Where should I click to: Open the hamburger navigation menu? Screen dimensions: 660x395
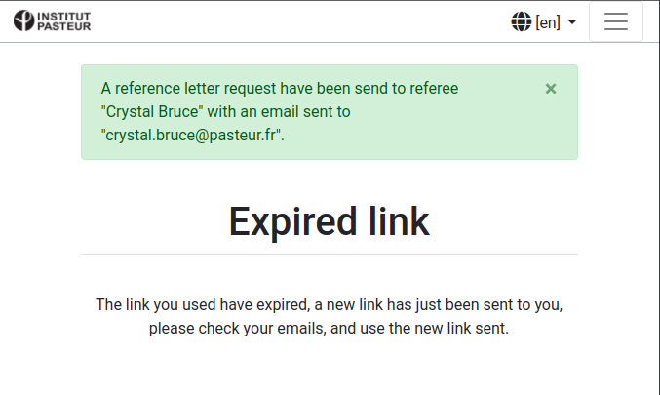[x=615, y=21]
